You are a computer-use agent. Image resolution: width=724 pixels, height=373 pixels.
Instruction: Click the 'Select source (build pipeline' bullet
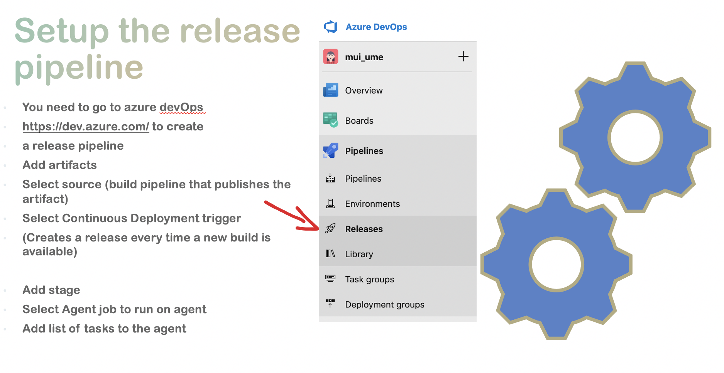pos(156,191)
